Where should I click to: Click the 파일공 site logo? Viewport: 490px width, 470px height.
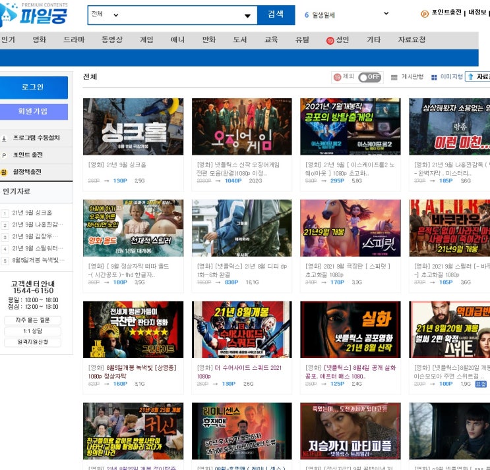point(34,14)
